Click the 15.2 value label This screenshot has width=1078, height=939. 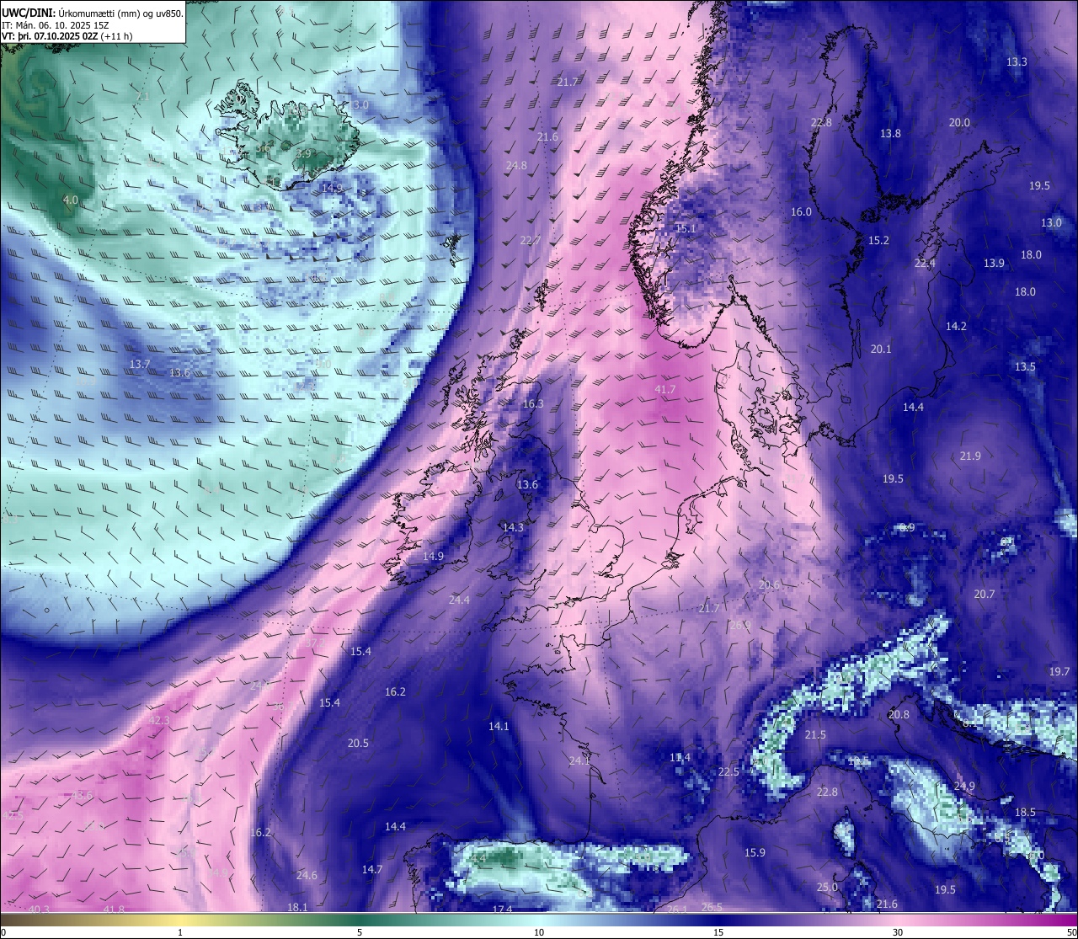click(x=878, y=240)
